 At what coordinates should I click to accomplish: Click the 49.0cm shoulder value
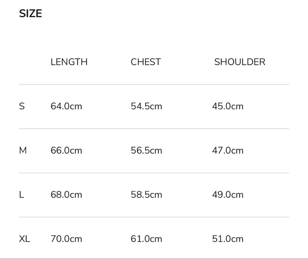228,195
